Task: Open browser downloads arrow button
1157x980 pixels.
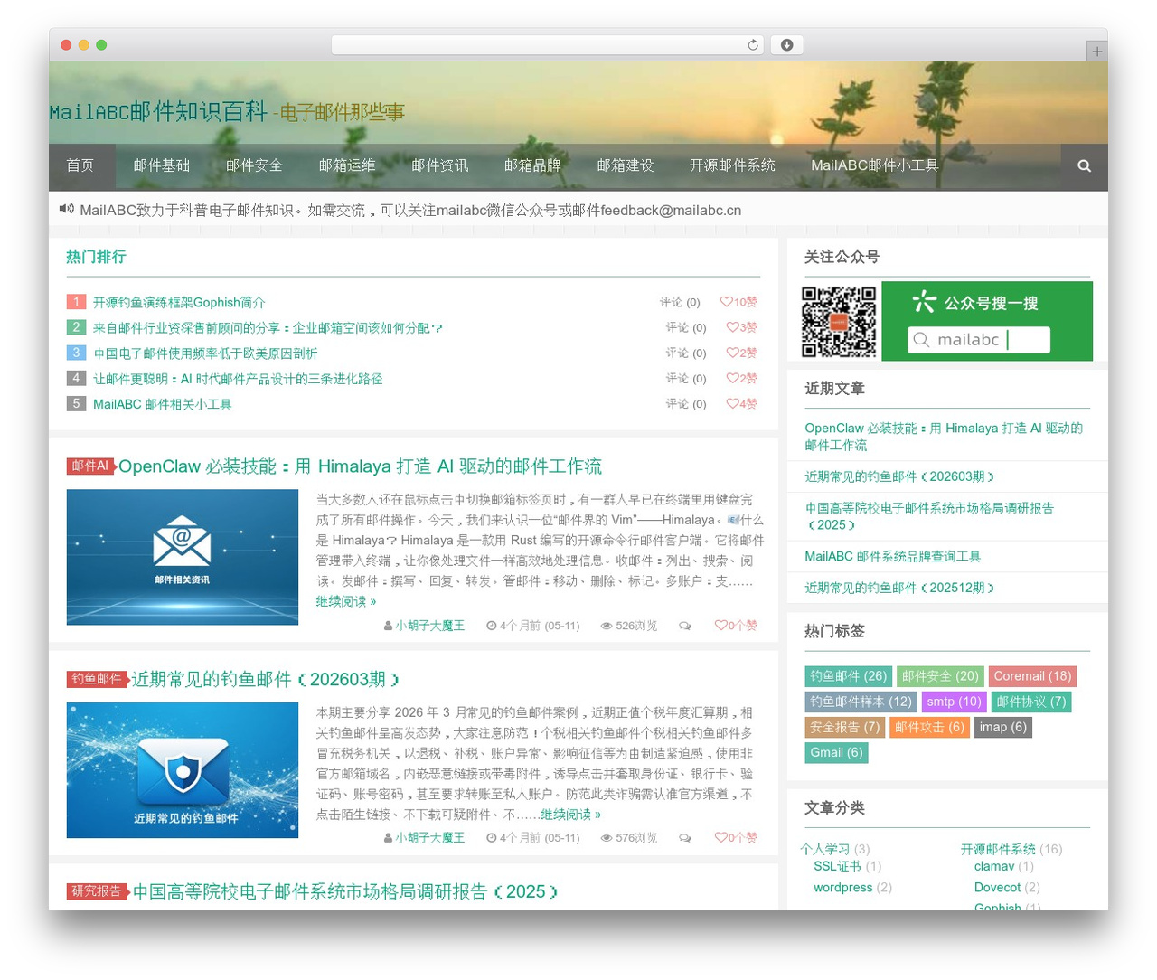Action: (x=786, y=45)
